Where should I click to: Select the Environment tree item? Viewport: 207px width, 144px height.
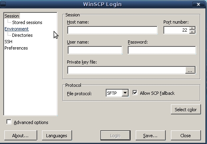(16, 29)
